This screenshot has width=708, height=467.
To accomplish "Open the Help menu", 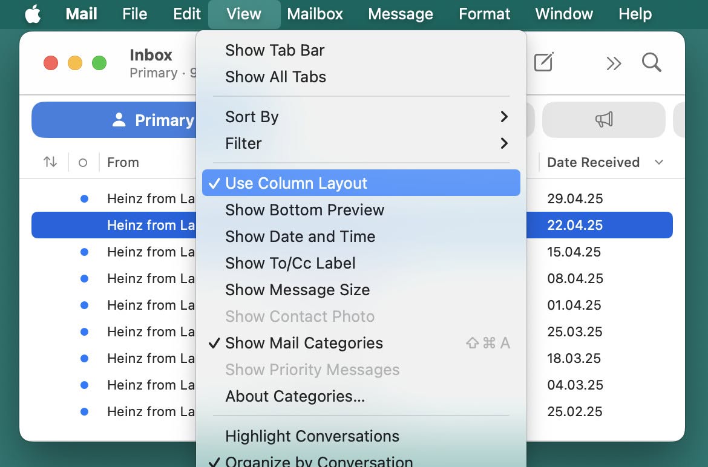I will tap(635, 14).
